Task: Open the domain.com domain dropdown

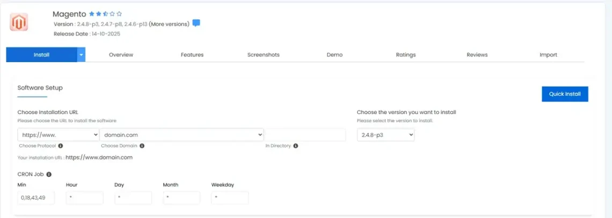Action: pyautogui.click(x=182, y=134)
